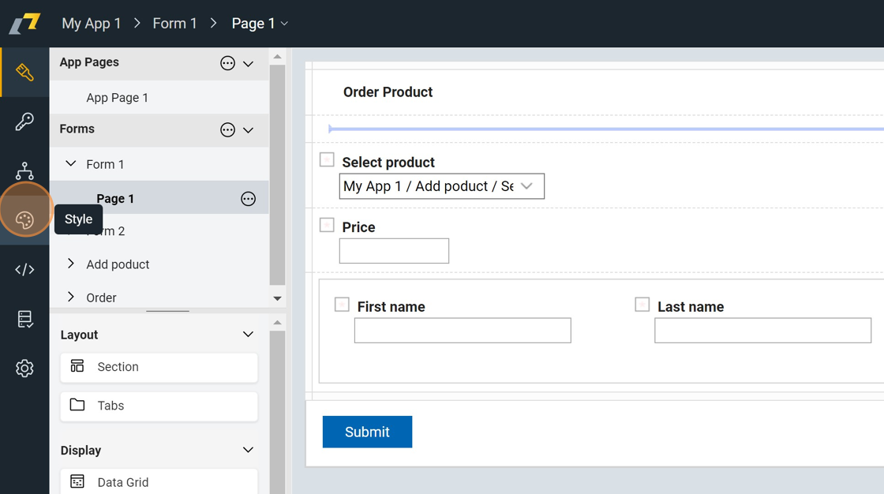Image resolution: width=884 pixels, height=494 pixels.
Task: Click the checklist form sidebar icon
Action: [x=24, y=319]
